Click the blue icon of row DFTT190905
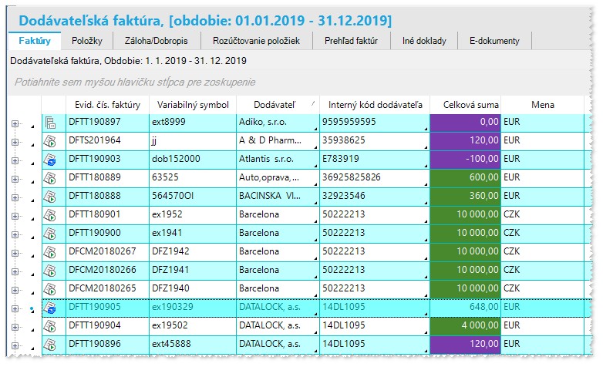The image size is (603, 367). [x=49, y=308]
